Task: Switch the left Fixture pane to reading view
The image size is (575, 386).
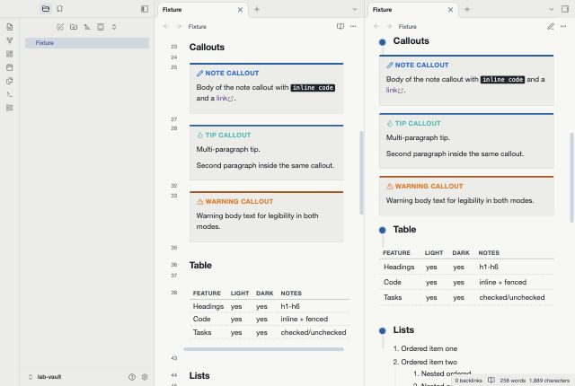Action: 341,26
